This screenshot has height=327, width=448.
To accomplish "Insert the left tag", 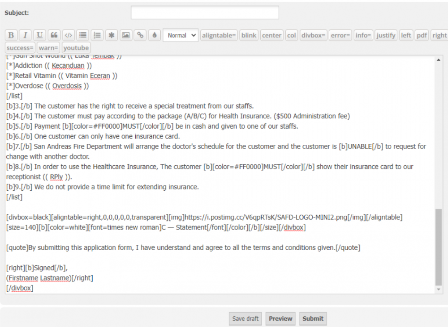I will pos(406,35).
